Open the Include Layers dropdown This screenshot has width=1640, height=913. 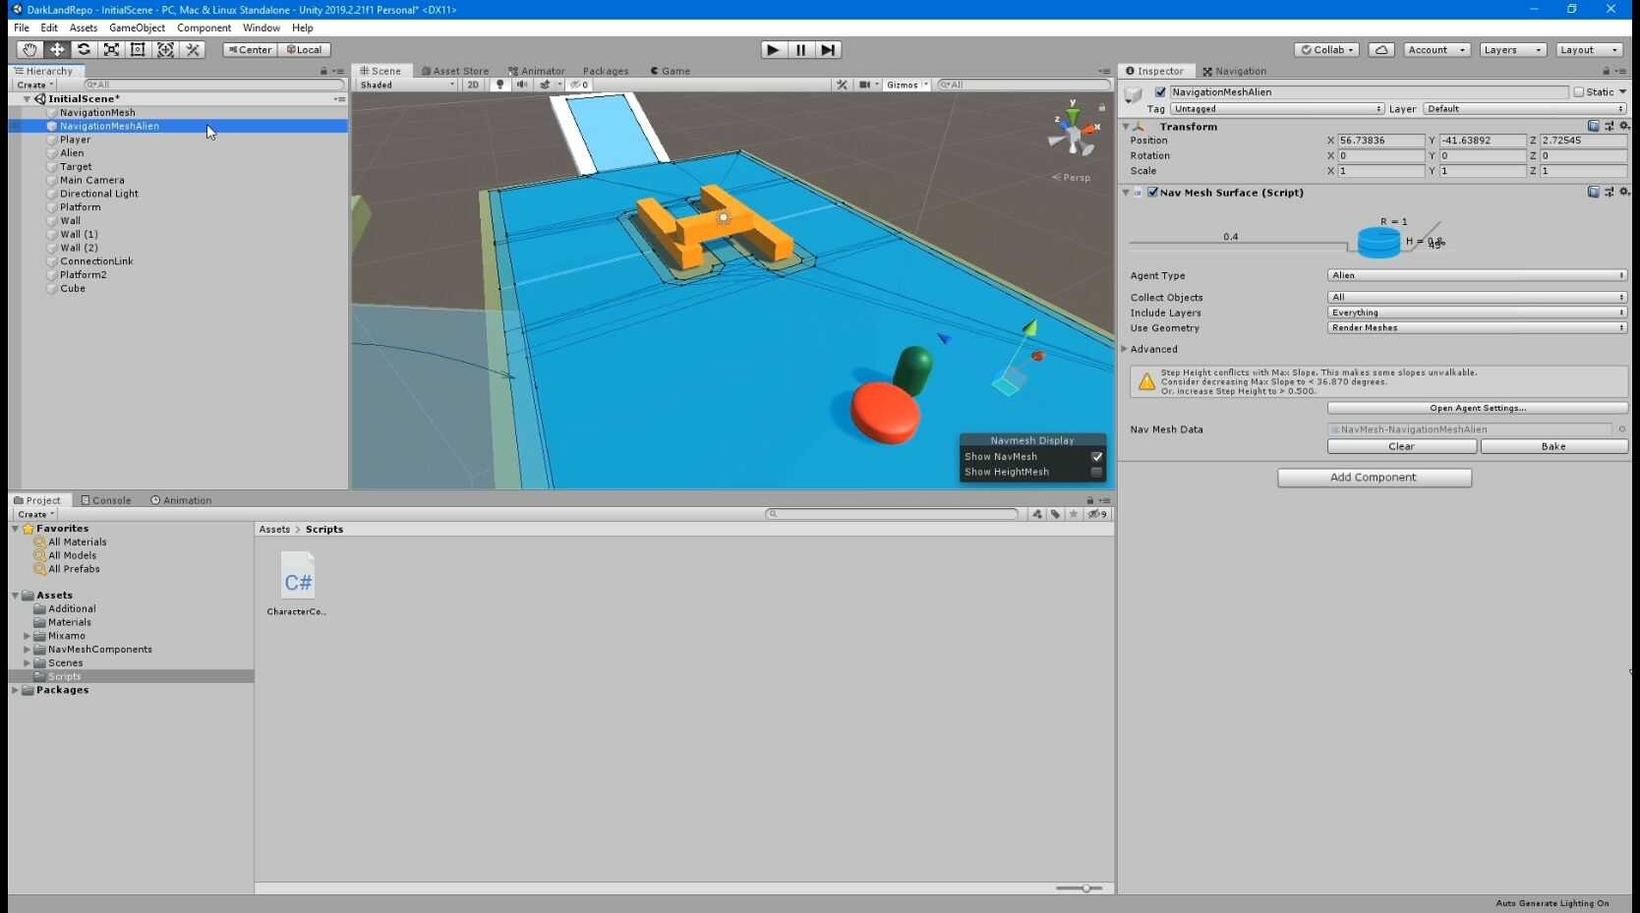pos(1478,313)
